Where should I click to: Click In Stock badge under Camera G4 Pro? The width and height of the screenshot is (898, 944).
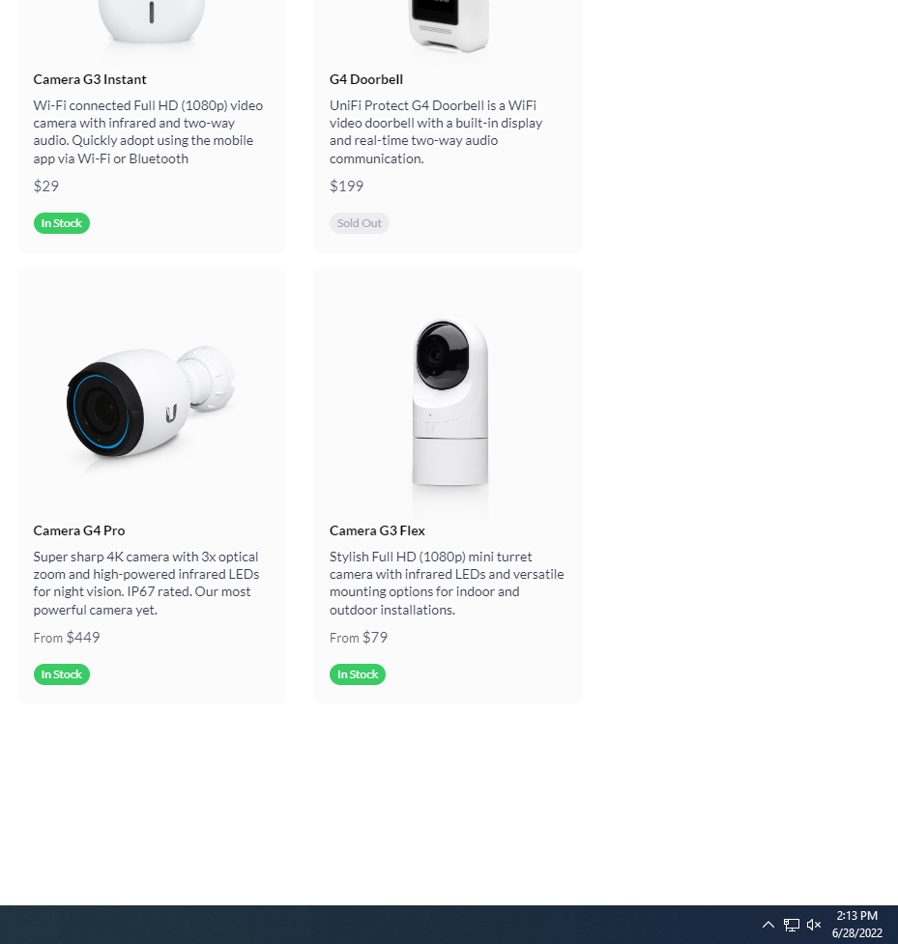[x=62, y=674]
